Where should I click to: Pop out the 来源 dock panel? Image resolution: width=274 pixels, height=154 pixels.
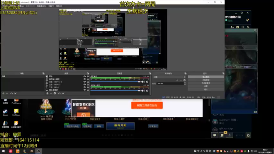pos(88,74)
